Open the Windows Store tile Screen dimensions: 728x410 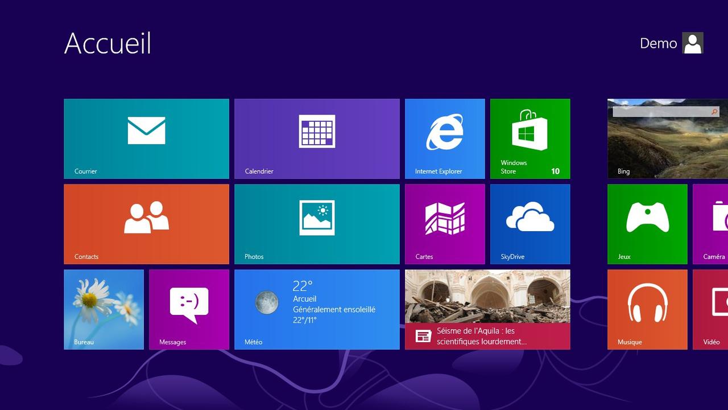coord(530,138)
